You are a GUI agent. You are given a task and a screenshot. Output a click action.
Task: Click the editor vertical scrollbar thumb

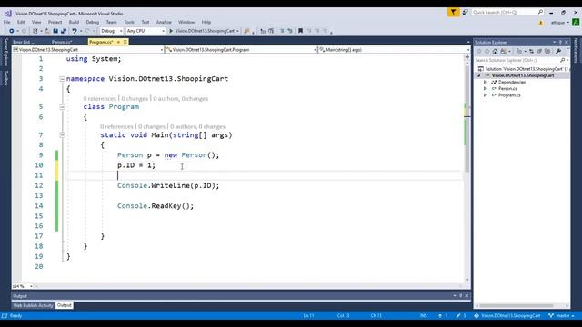click(x=467, y=119)
